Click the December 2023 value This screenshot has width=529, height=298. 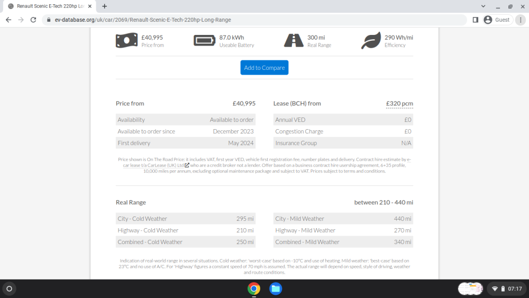[233, 131]
